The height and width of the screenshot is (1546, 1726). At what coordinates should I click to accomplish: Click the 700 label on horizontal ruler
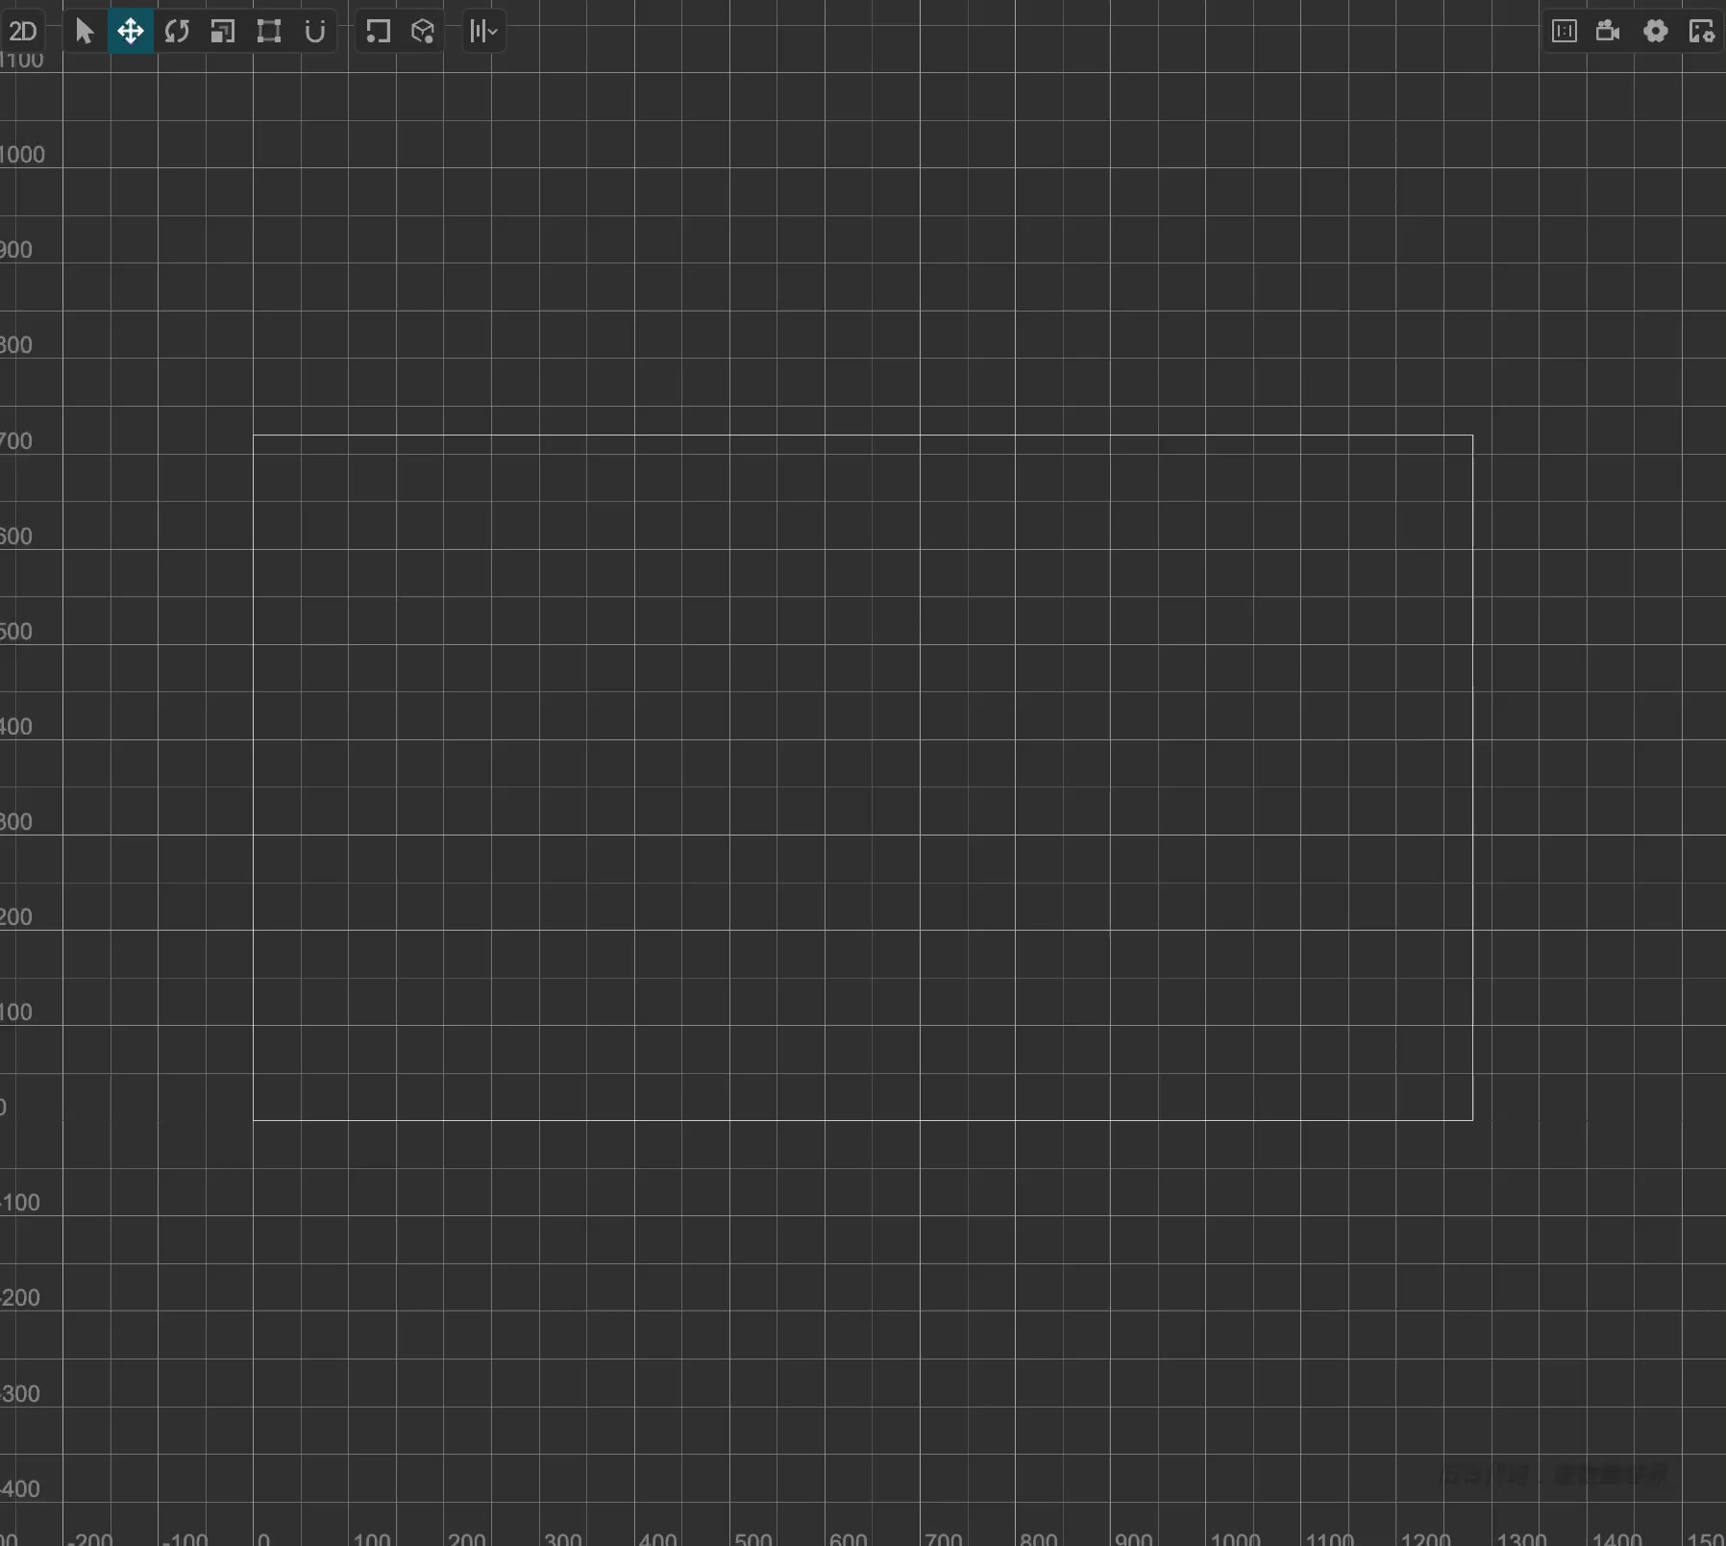(x=943, y=1536)
